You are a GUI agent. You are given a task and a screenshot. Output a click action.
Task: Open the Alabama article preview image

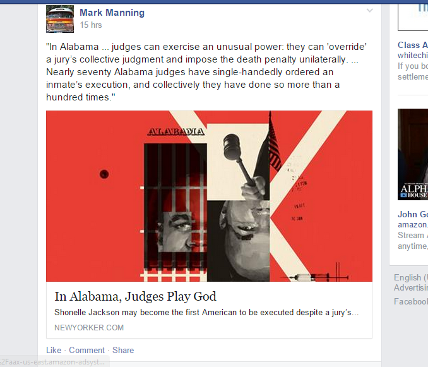coord(209,196)
